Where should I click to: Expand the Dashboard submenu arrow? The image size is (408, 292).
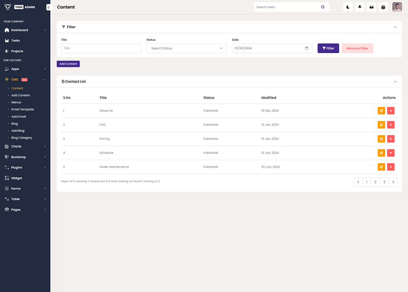pos(45,30)
